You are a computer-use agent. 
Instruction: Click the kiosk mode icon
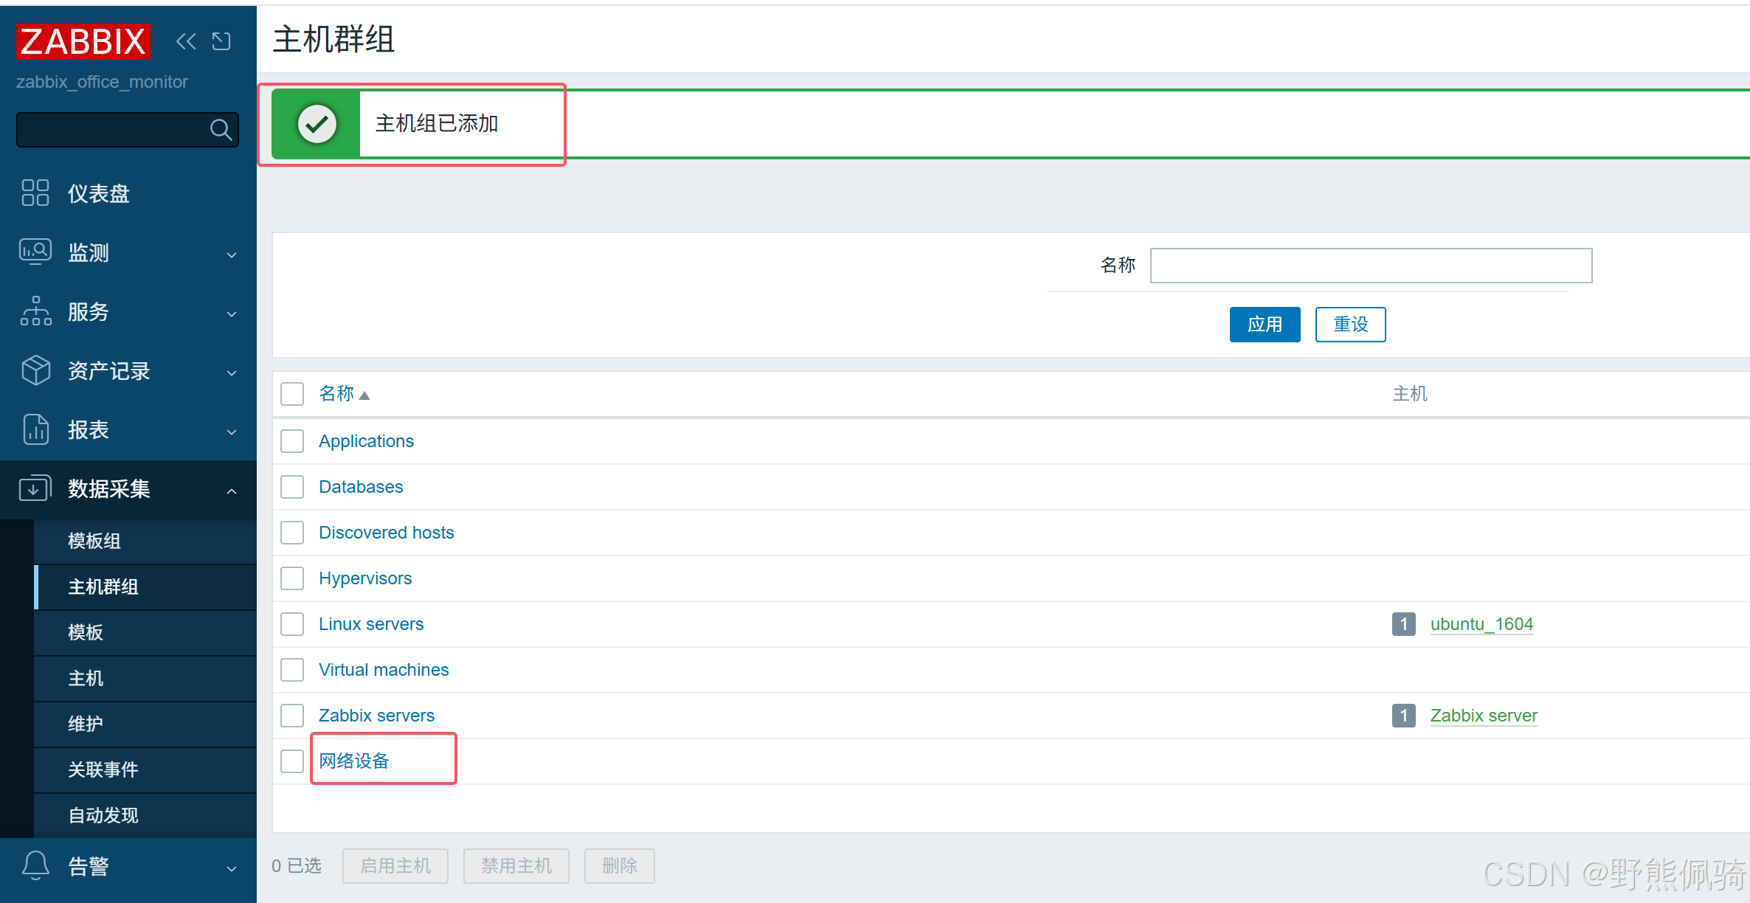[x=221, y=41]
